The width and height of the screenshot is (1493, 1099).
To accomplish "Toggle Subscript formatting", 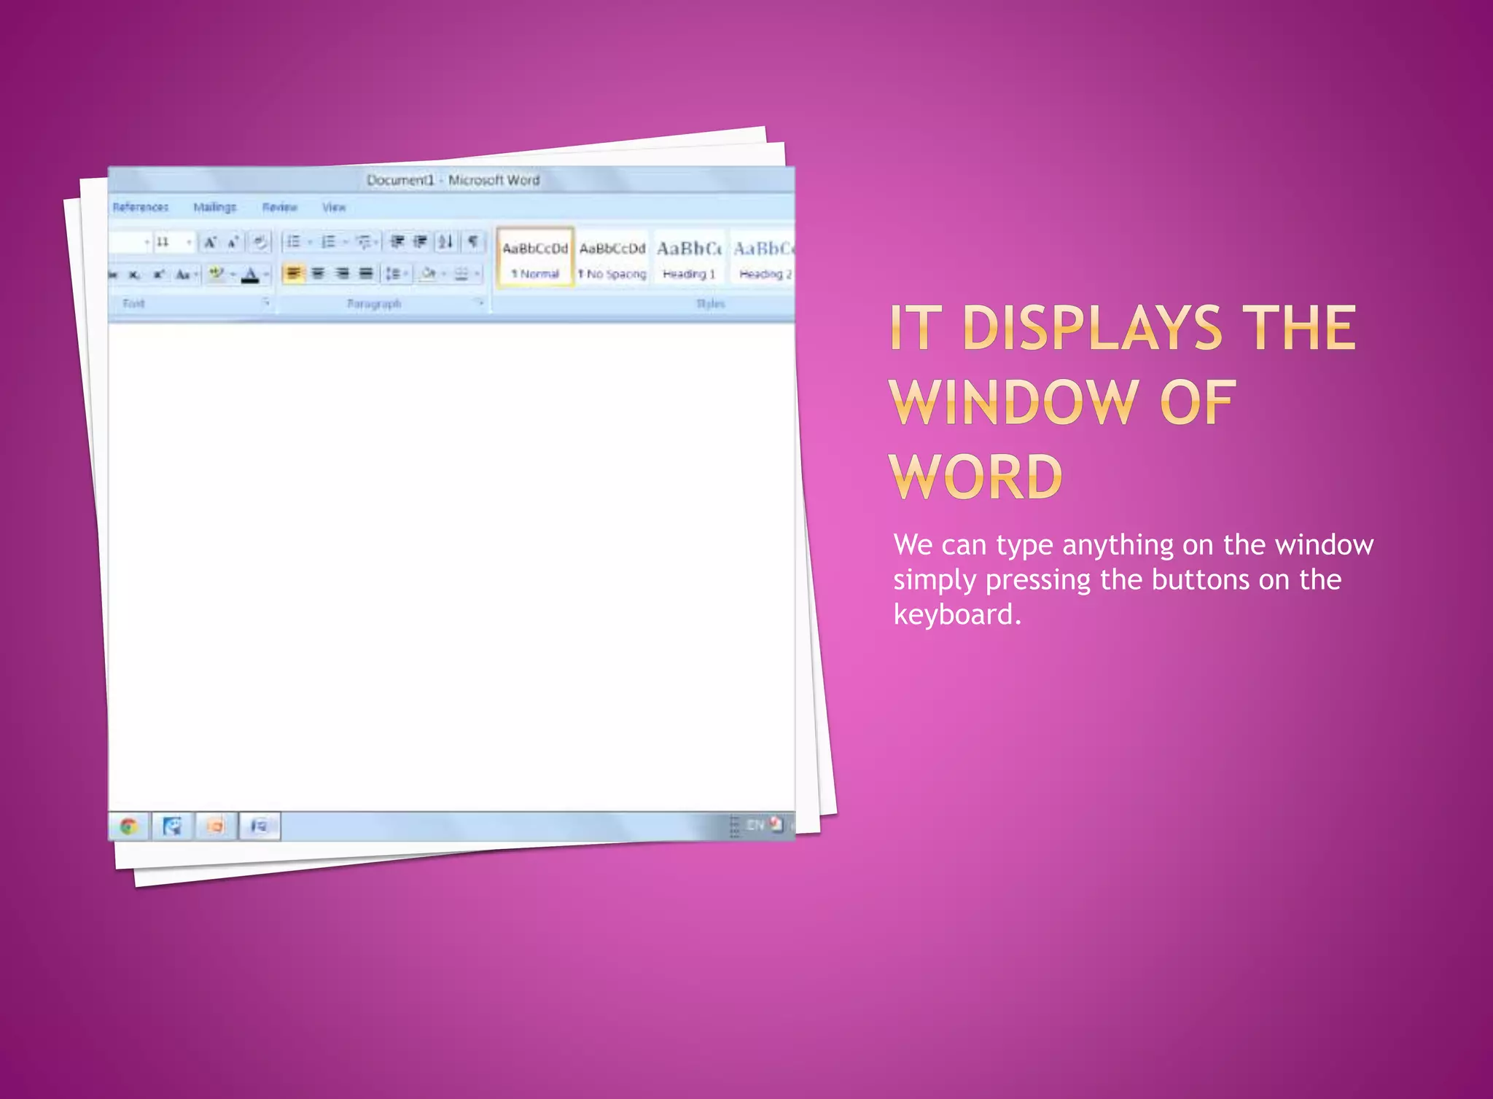I will 135,275.
